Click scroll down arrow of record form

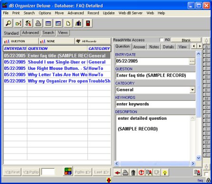point(198,158)
